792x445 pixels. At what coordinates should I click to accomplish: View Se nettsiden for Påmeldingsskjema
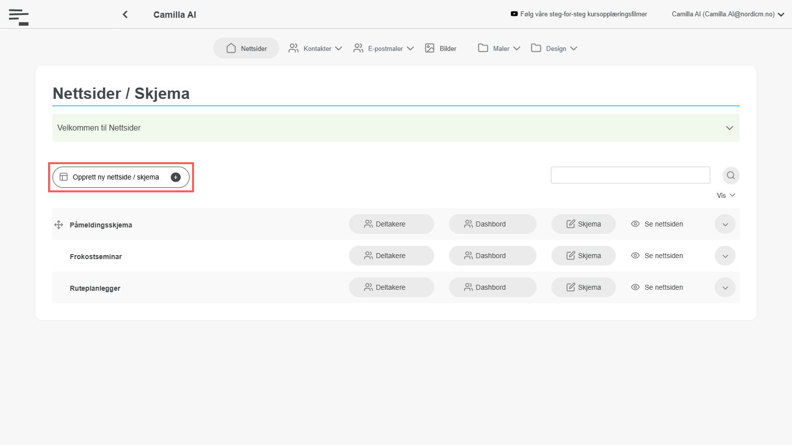click(x=657, y=224)
